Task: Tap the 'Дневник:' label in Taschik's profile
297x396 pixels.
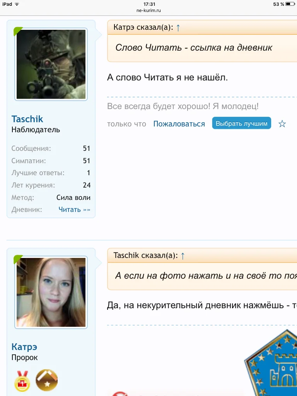Action: 27,210
